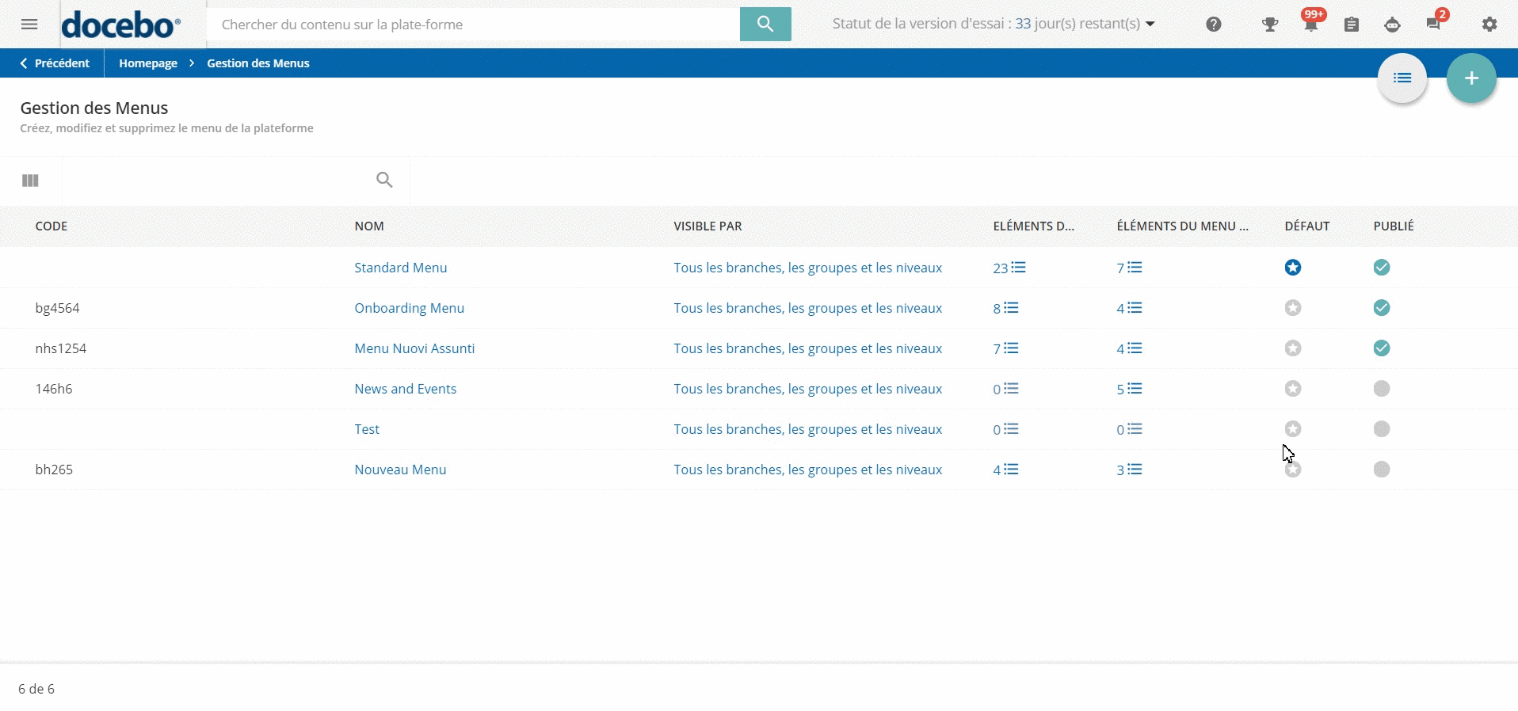The image size is (1518, 711).
Task: Open the chat messages icon
Action: pyautogui.click(x=1433, y=25)
